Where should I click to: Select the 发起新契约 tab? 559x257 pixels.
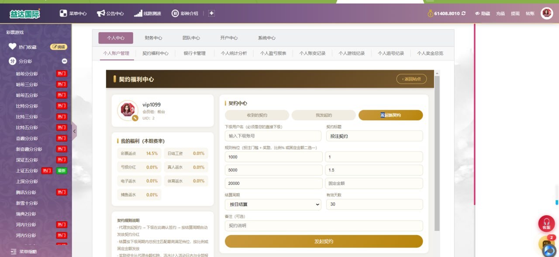tap(391, 115)
